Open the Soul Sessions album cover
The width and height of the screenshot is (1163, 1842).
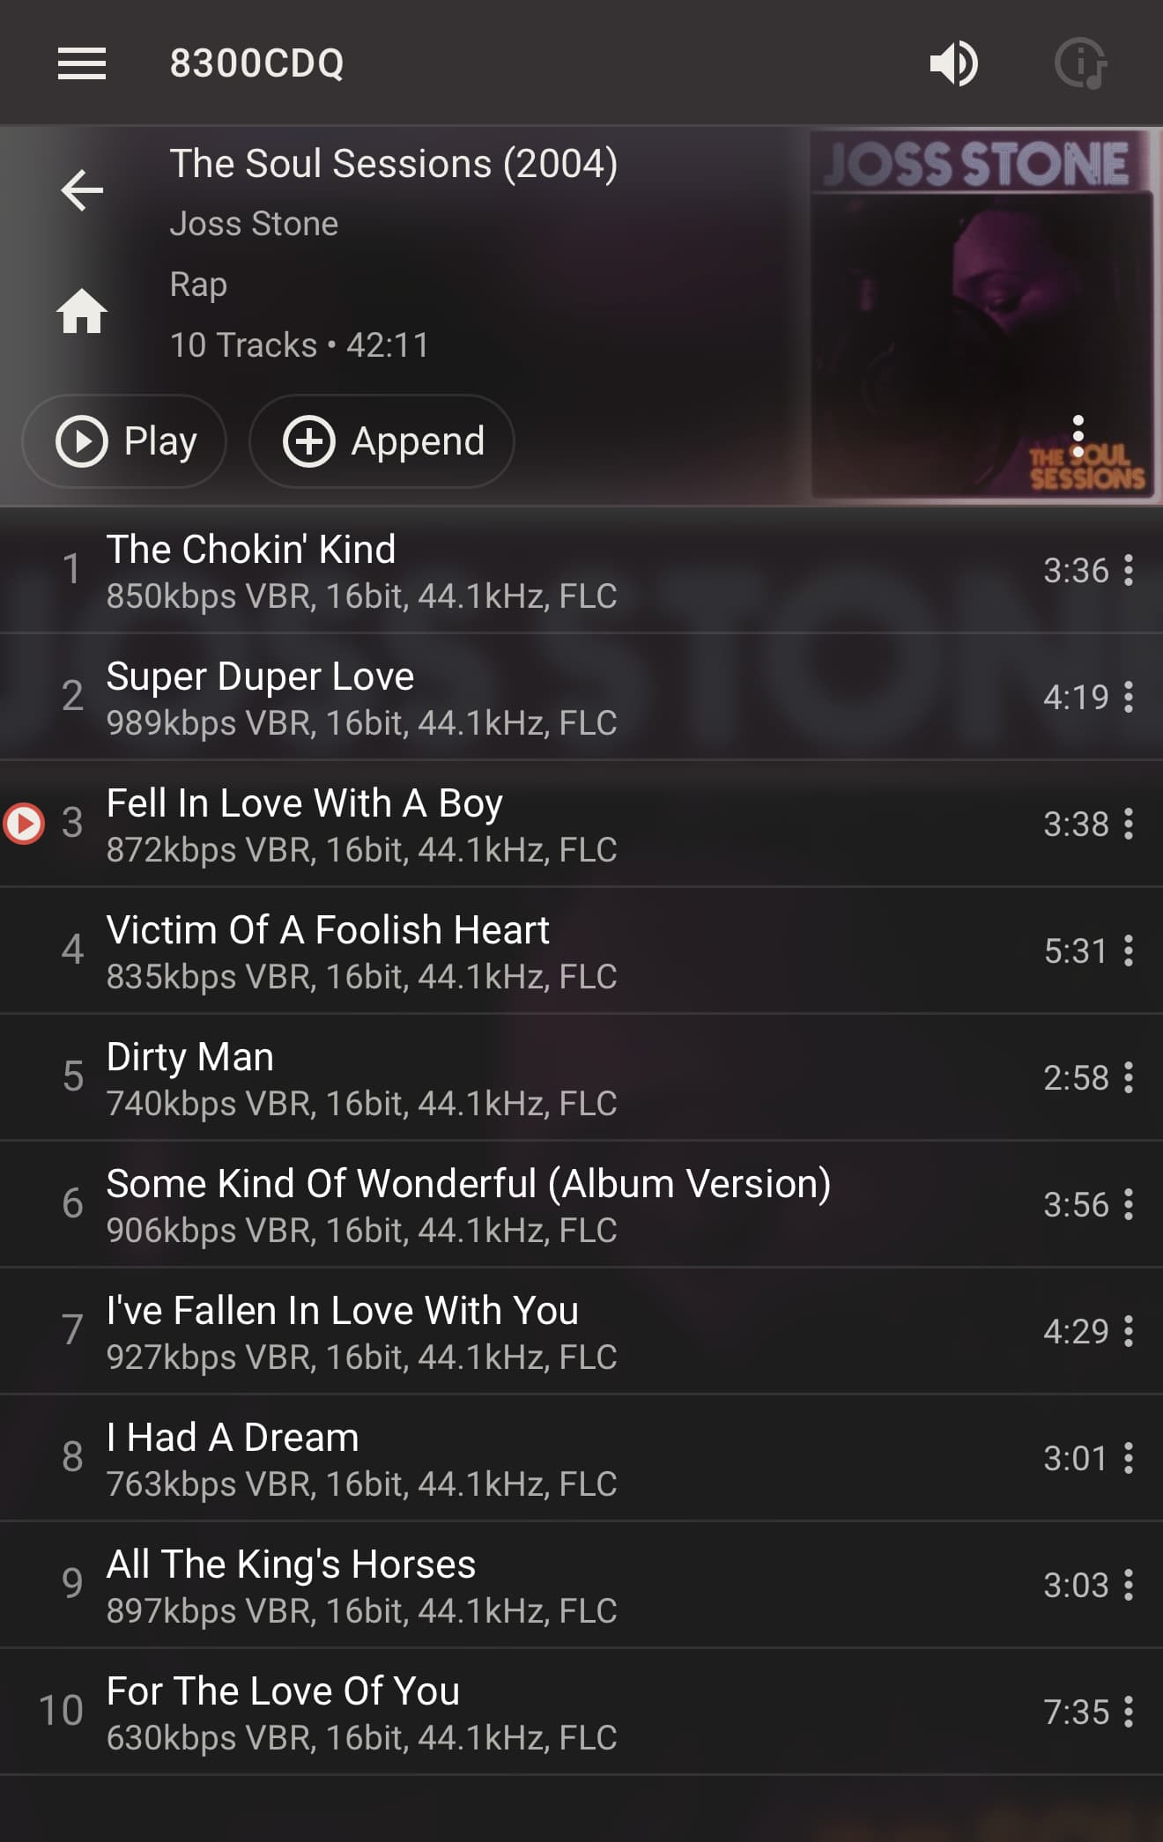[982, 314]
